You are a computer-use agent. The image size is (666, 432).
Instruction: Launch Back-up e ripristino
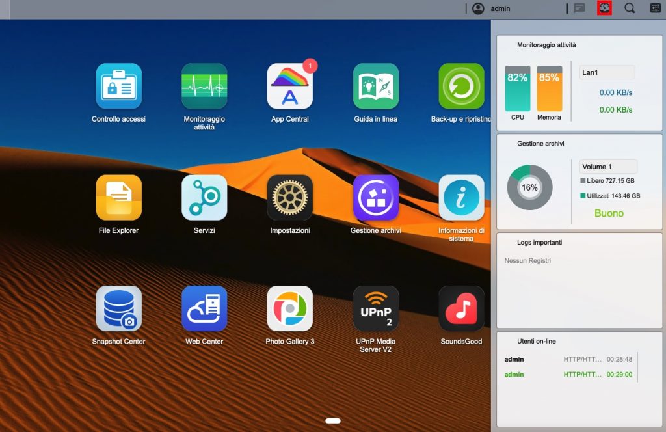(461, 86)
